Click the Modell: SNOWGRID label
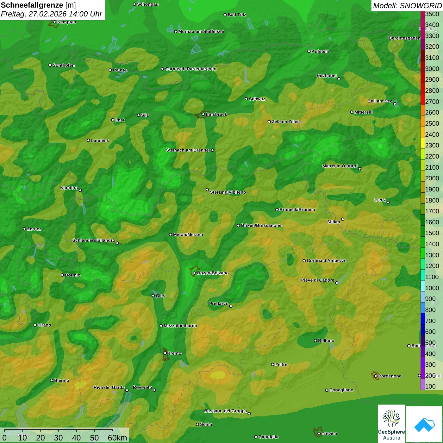Viewport: 443px width, 443px height. [407, 5]
